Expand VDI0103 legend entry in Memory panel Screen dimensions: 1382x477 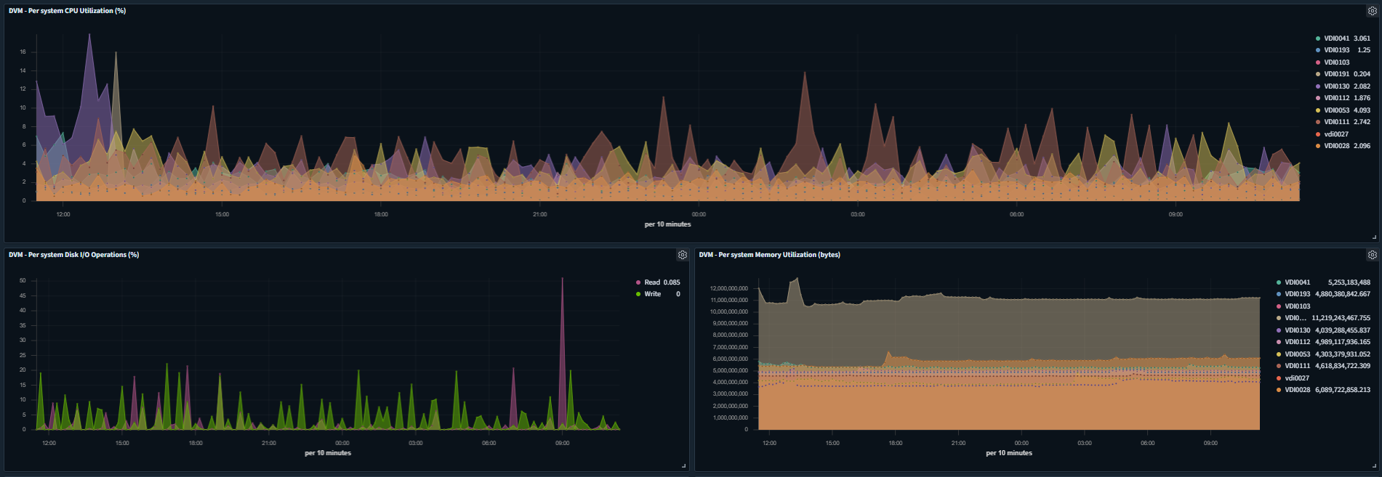(1297, 306)
